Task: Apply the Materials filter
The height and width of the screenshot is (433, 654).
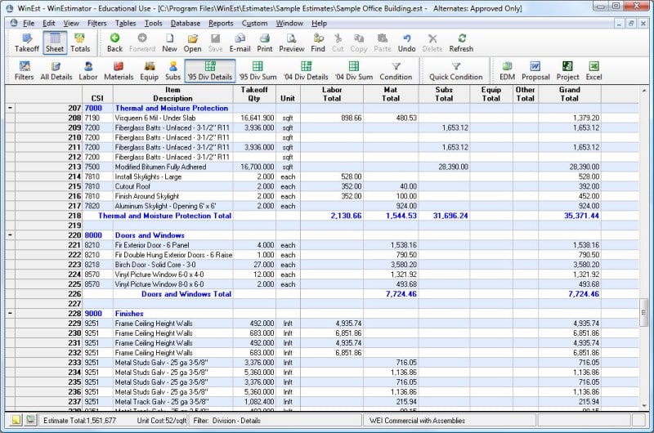Action: tap(119, 71)
